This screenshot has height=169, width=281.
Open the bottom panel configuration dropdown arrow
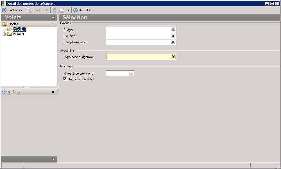[x=53, y=159]
